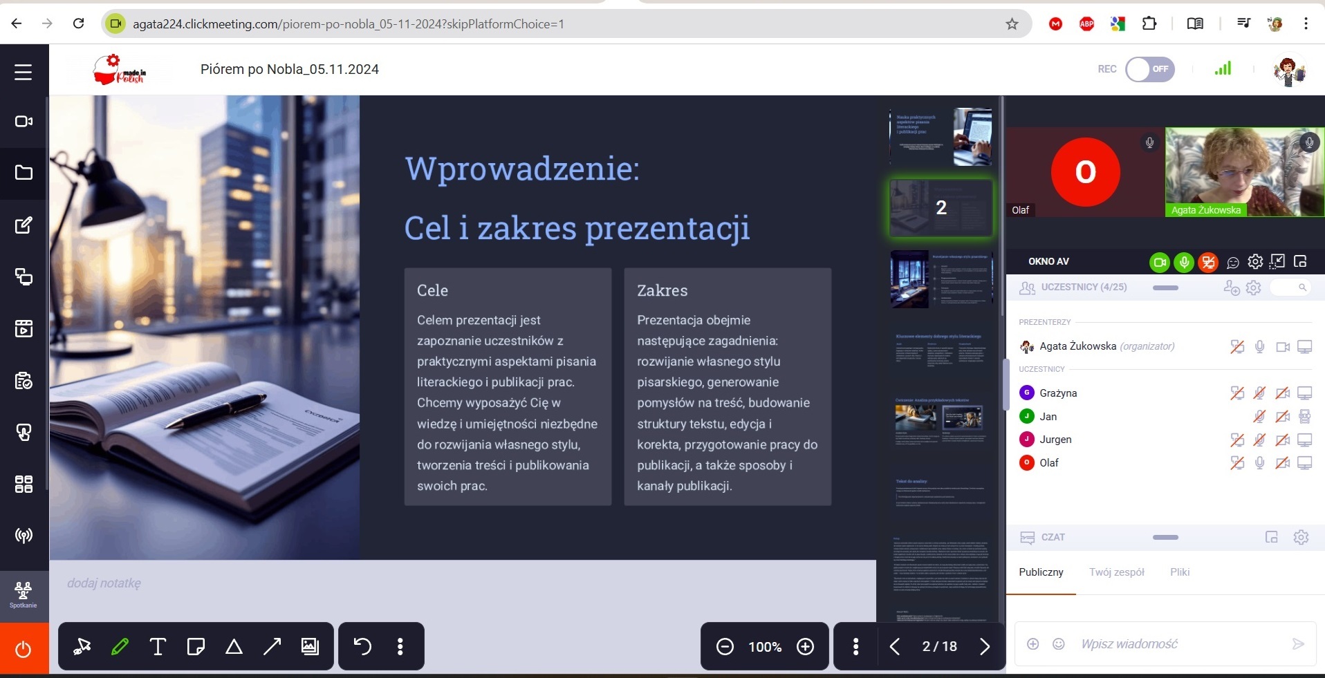The image size is (1325, 678).
Task: Switch to the Publiczny chat tab
Action: [1041, 572]
